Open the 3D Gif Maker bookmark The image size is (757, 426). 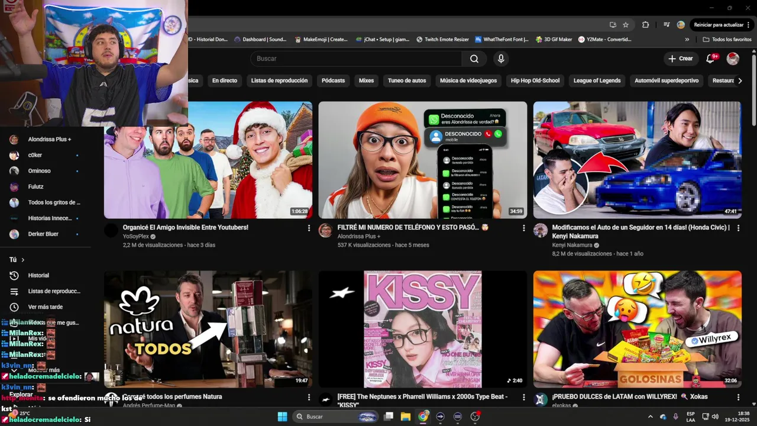pos(554,40)
